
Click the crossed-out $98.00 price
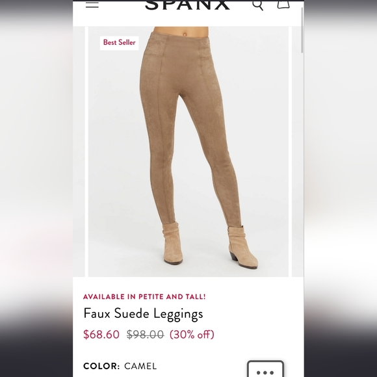pyautogui.click(x=146, y=335)
